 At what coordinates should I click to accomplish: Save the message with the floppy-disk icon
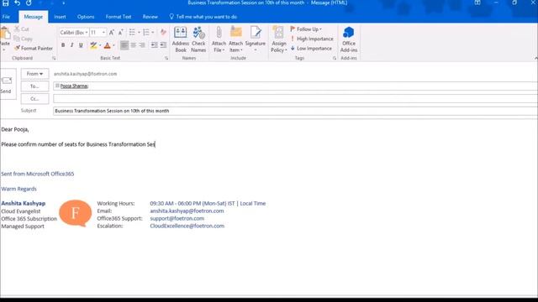click(6, 3)
